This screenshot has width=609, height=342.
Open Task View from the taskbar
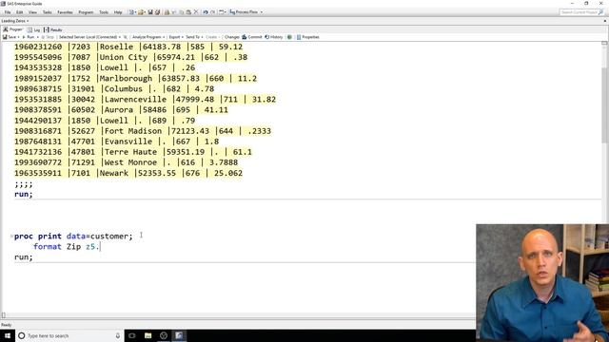tap(132, 335)
